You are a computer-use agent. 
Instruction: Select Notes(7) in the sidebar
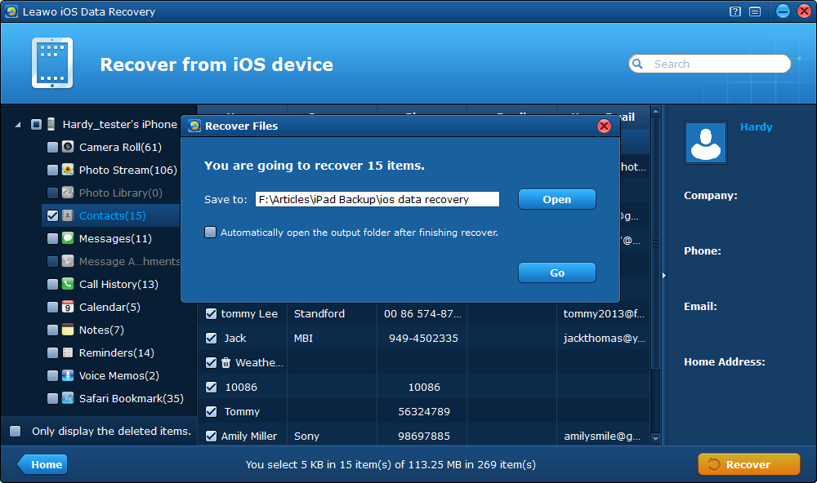click(x=101, y=330)
